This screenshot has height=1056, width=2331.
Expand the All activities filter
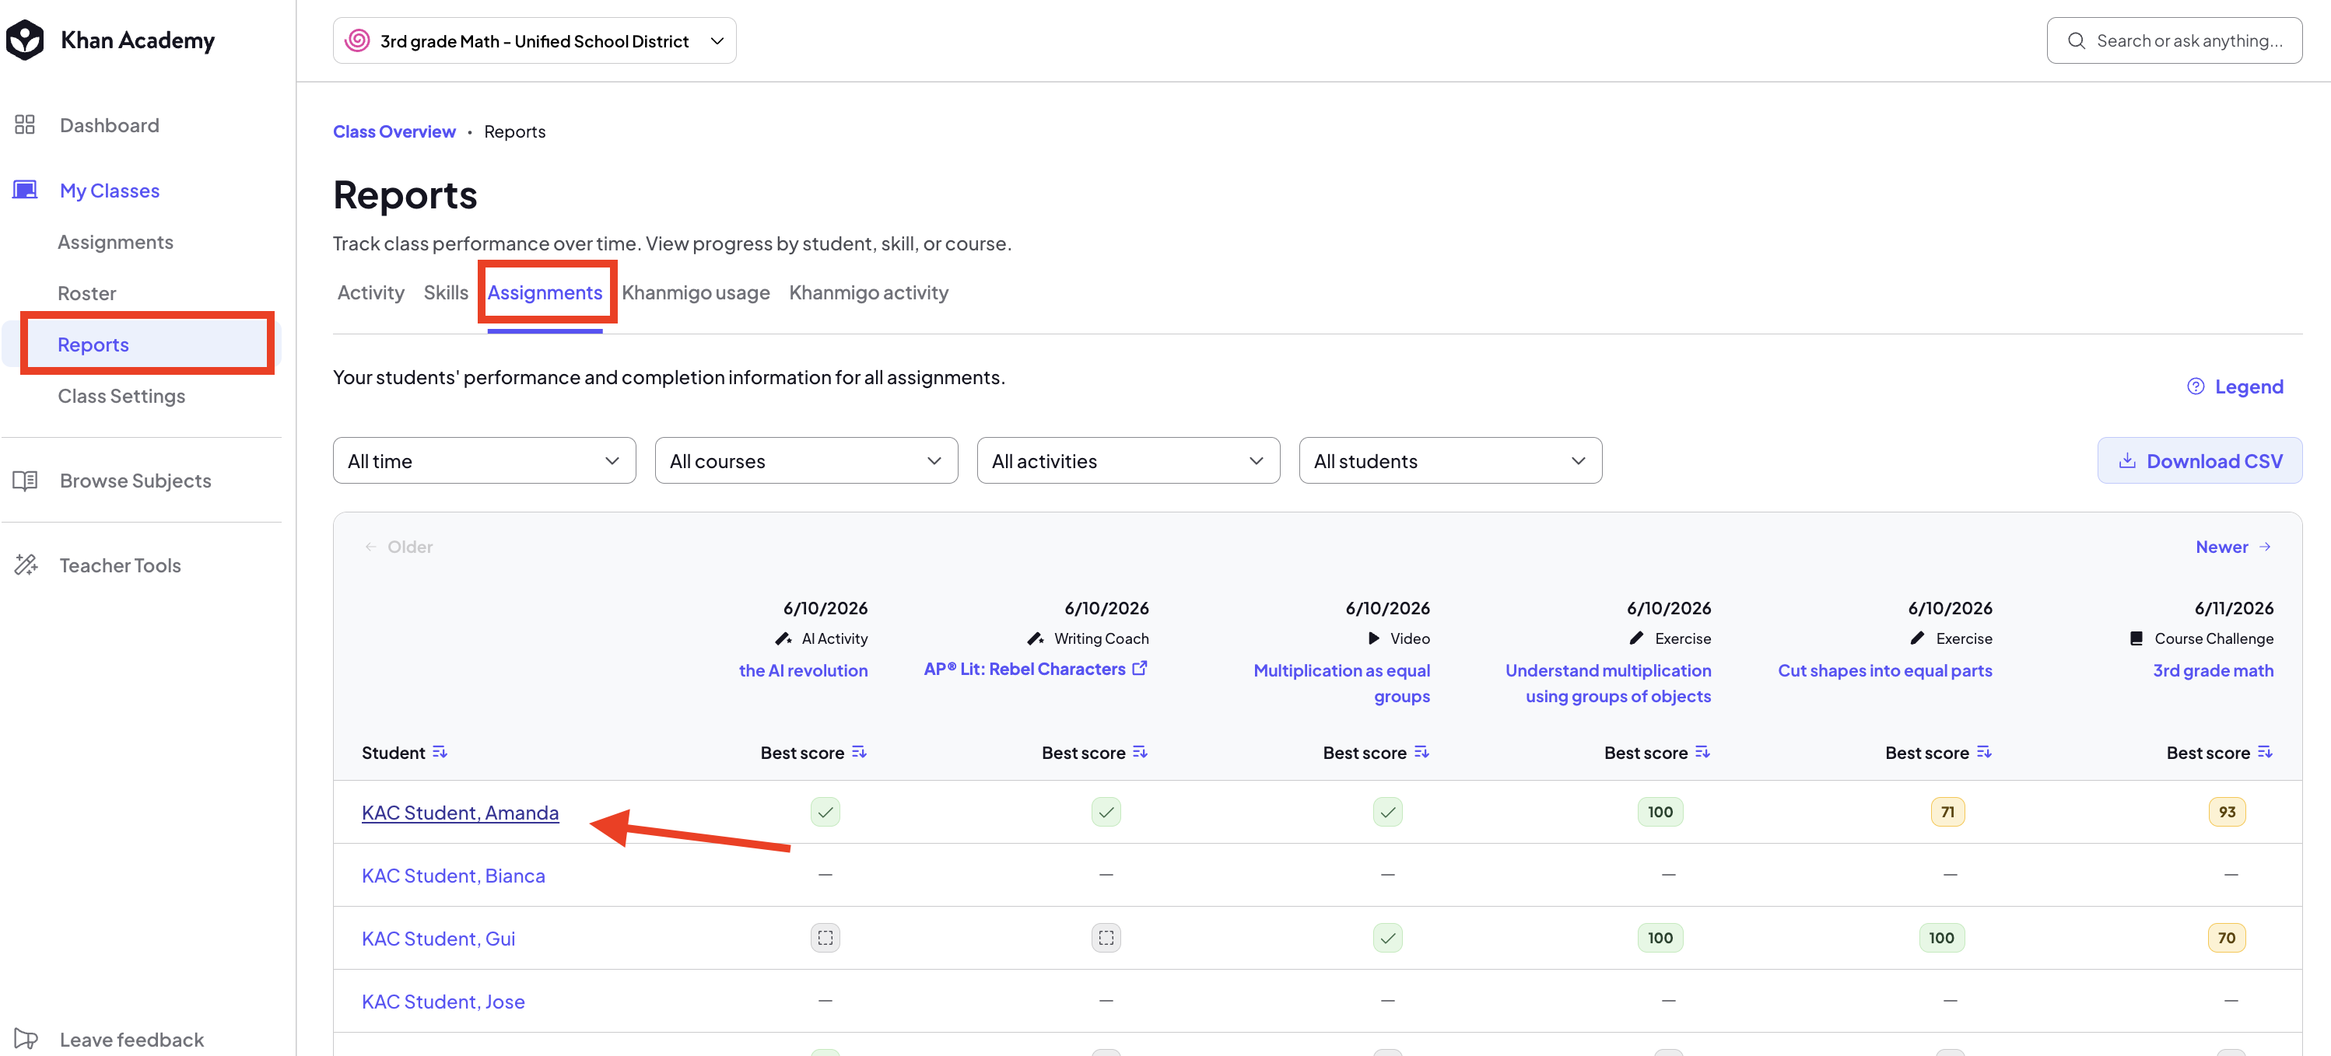point(1128,461)
